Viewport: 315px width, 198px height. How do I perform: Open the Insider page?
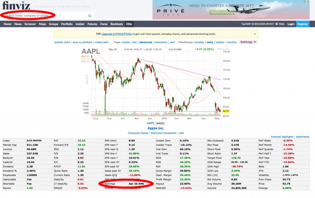80,24
